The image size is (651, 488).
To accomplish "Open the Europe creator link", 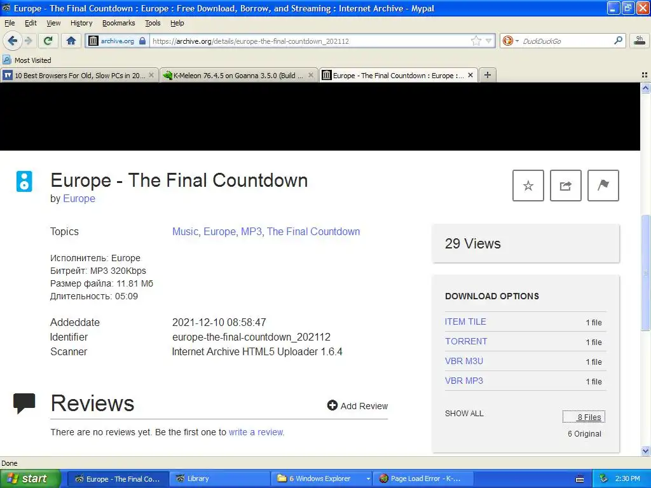I will point(79,198).
